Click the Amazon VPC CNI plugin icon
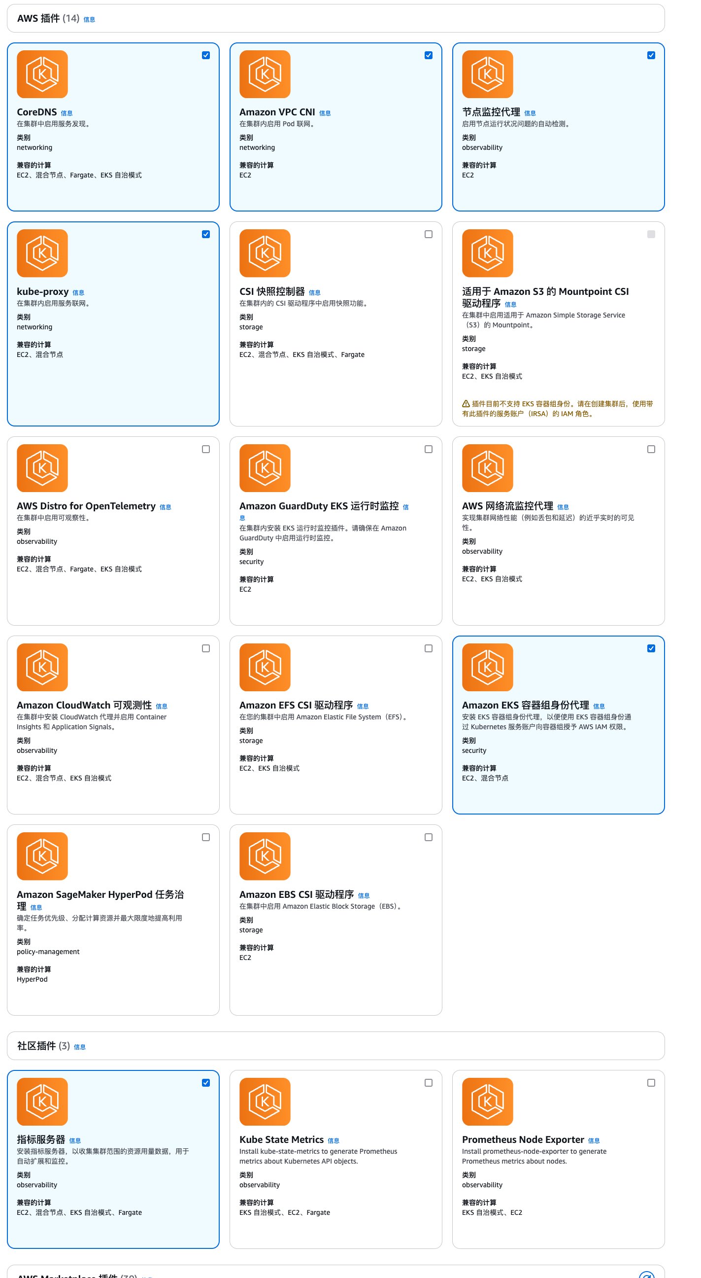Image resolution: width=701 pixels, height=1278 pixels. pos(265,74)
